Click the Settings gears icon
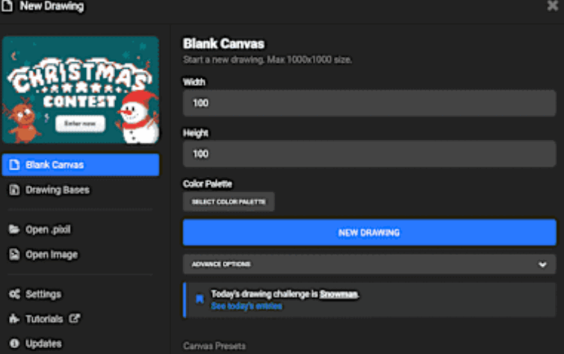The height and width of the screenshot is (354, 564). (x=14, y=294)
